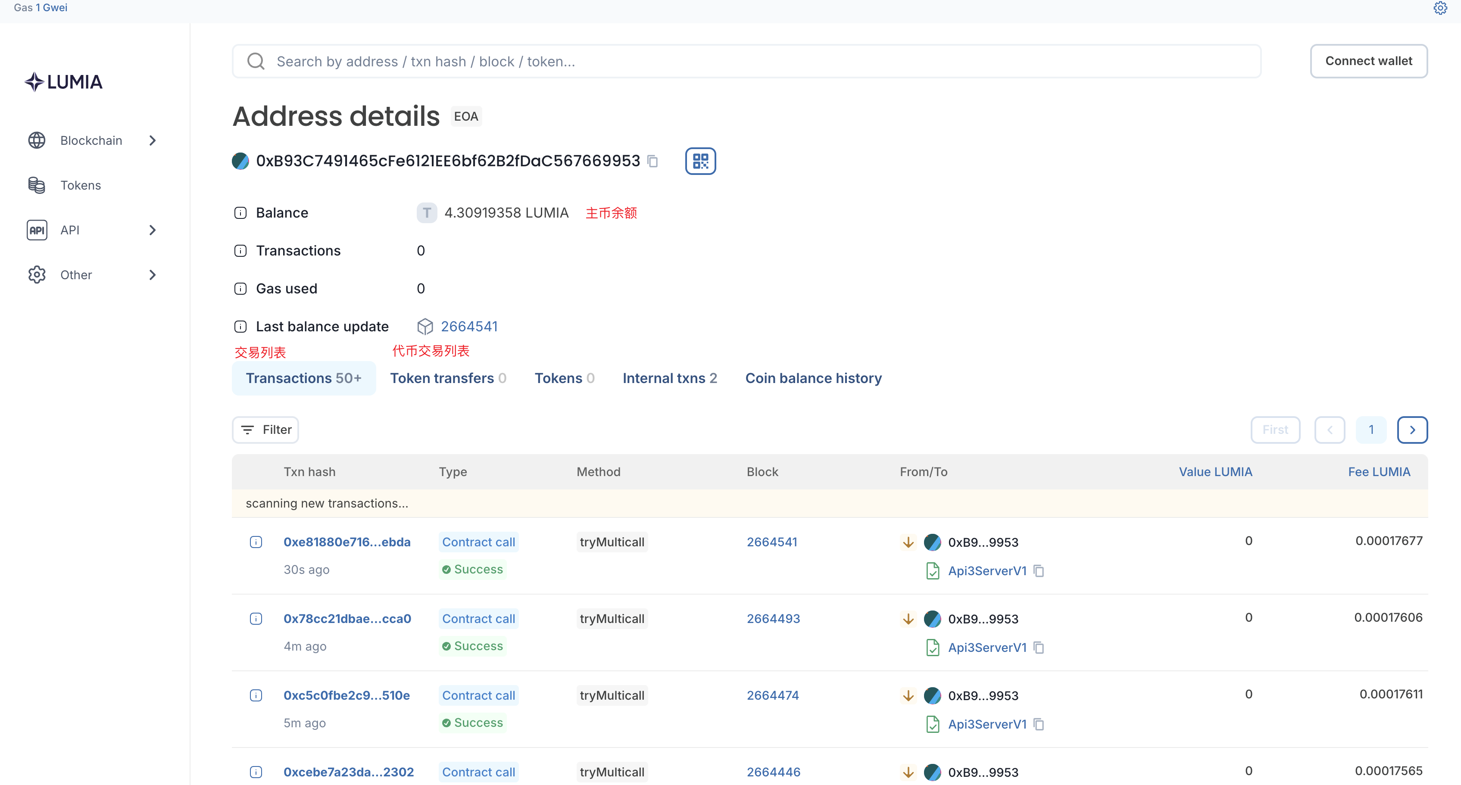1461x785 pixels.
Task: Expand the Other sidebar menu
Action: click(93, 275)
